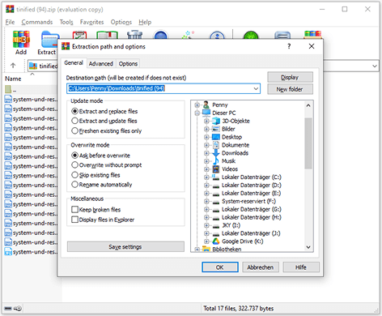Select Lokaler Datenträger (J:) in tree

(x=251, y=233)
